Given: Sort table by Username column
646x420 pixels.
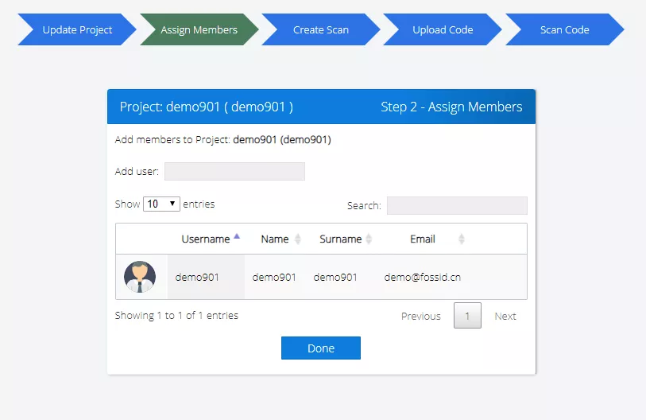Looking at the screenshot, I should 206,239.
